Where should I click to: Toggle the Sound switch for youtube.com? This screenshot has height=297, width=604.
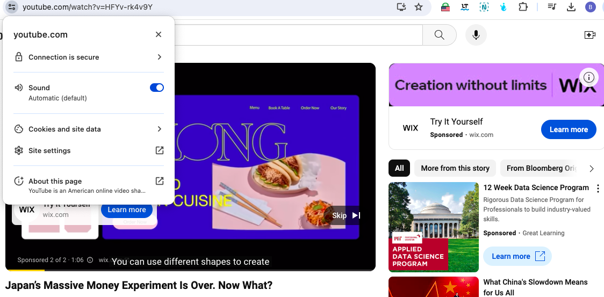pos(157,88)
